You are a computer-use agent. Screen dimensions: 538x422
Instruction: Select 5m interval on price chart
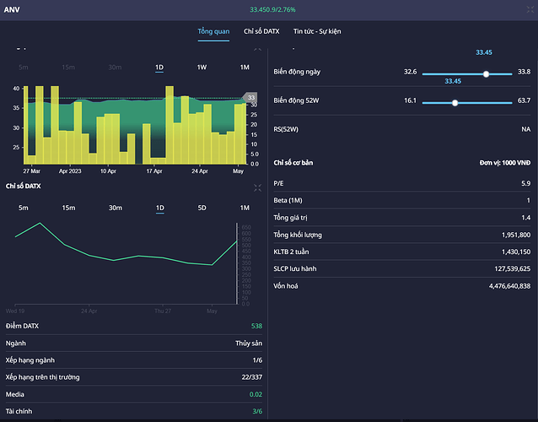(x=24, y=68)
